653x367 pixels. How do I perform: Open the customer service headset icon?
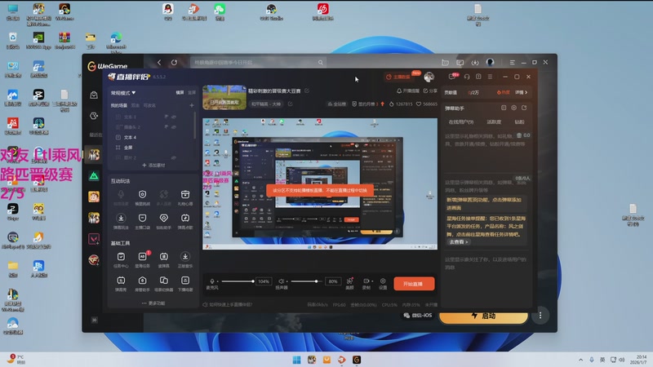467,77
